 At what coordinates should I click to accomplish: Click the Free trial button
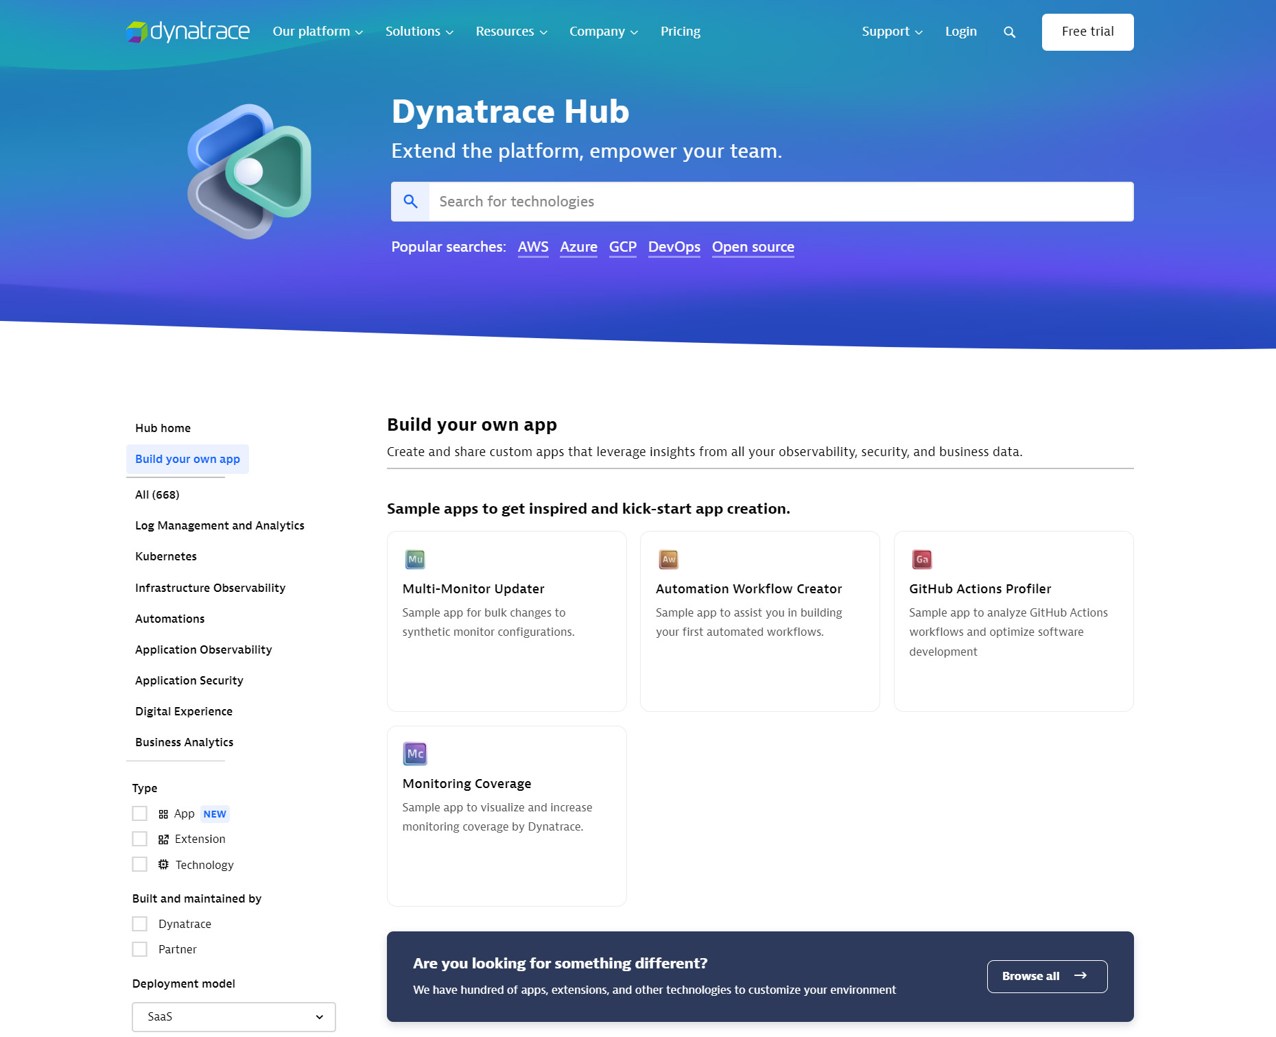1087,32
